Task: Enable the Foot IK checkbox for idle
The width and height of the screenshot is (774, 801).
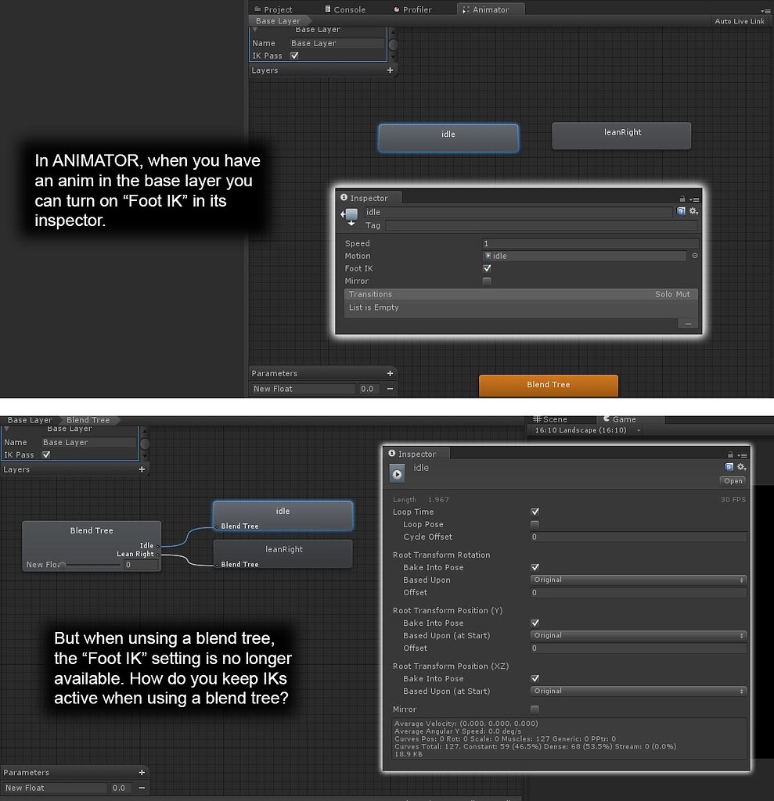Action: pyautogui.click(x=487, y=268)
